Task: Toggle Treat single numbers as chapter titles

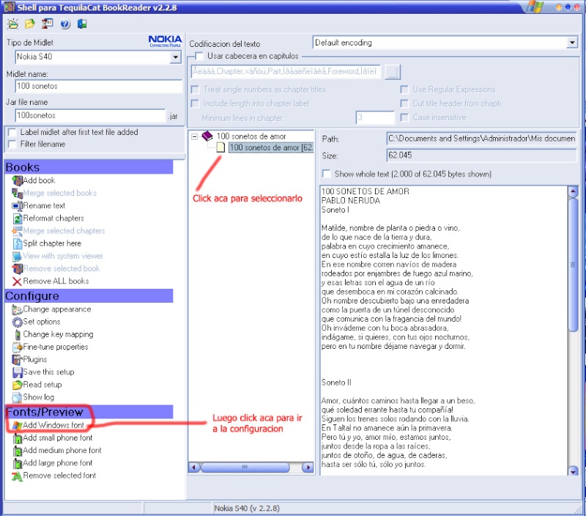Action: 195,89
